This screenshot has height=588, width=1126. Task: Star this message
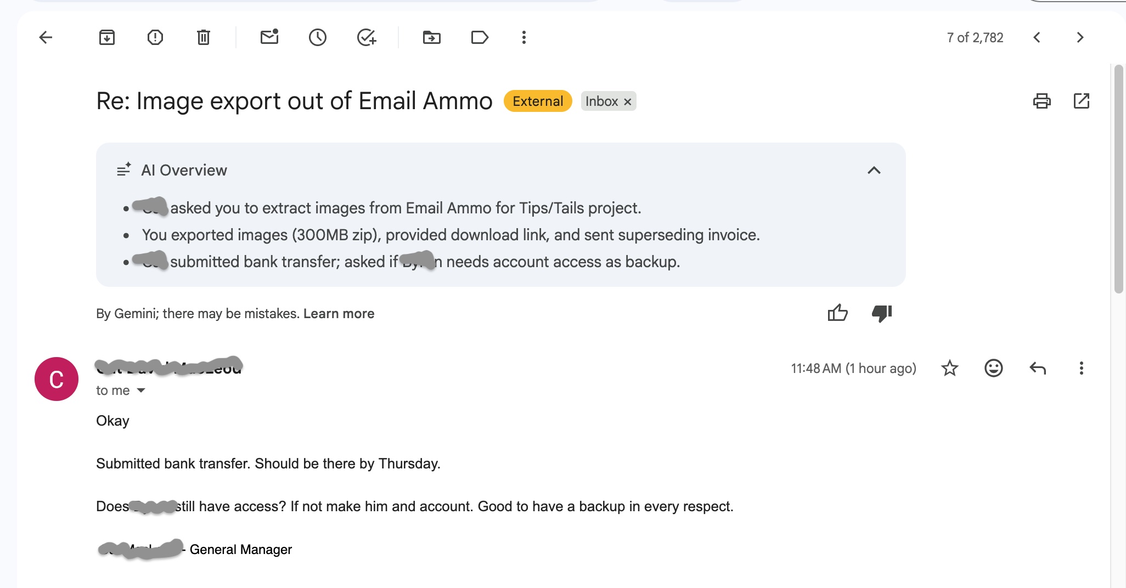click(950, 368)
